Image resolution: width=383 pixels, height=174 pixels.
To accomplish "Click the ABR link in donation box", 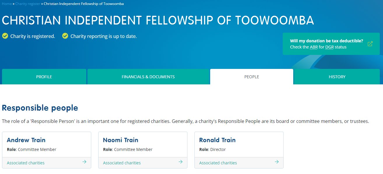I will click(x=314, y=47).
